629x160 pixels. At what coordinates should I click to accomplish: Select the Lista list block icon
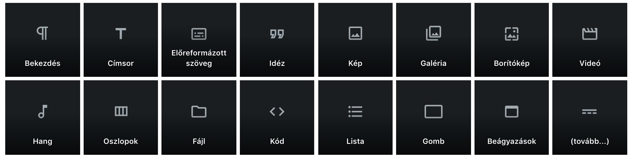click(355, 111)
